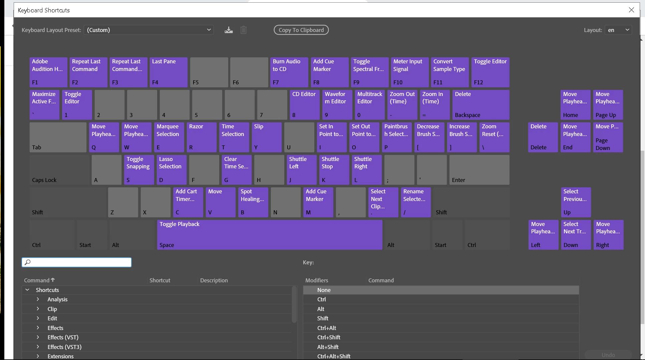Image resolution: width=645 pixels, height=360 pixels.
Task: Click the Copy To Clipboard button
Action: 301,30
